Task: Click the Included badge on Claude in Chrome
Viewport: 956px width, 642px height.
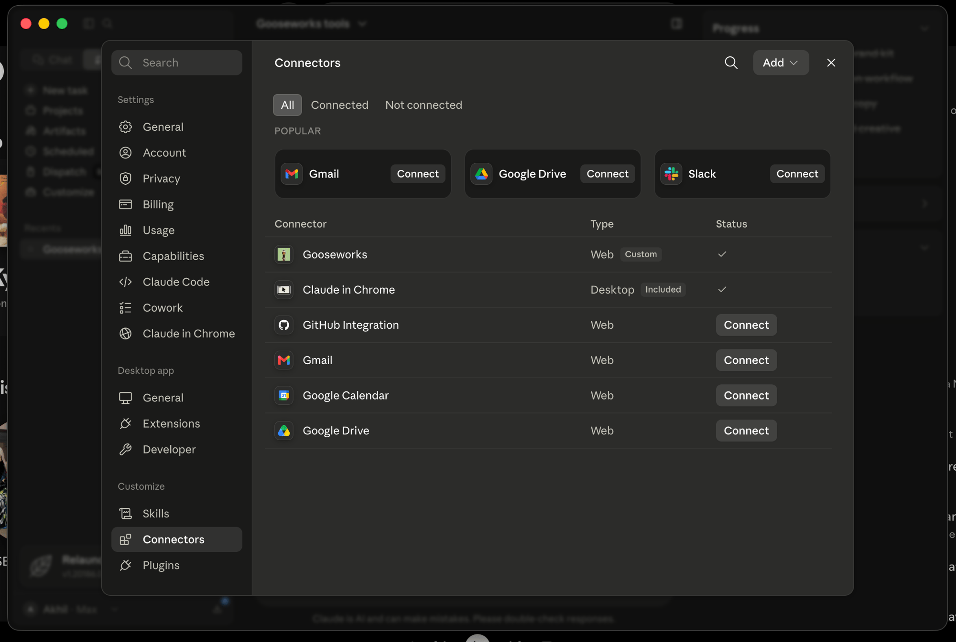Action: coord(663,290)
